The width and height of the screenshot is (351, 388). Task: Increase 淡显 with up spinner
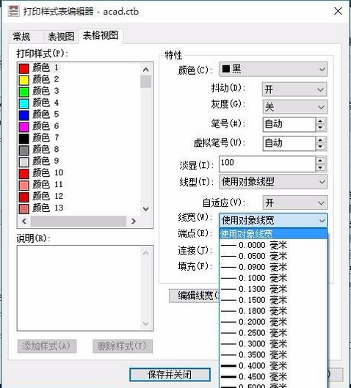point(321,161)
